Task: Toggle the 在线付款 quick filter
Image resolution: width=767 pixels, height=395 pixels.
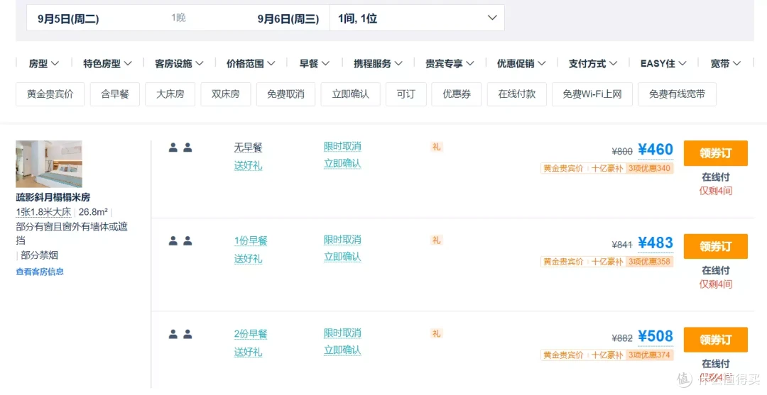Action: pyautogui.click(x=516, y=94)
